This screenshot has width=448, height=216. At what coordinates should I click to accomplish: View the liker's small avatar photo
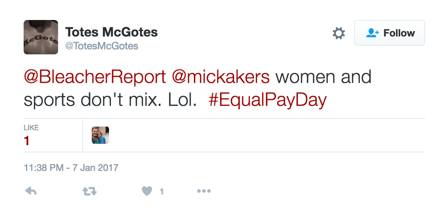tap(100, 135)
